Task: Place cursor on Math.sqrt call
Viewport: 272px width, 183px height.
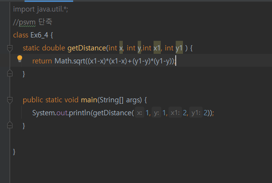Action: 70,61
